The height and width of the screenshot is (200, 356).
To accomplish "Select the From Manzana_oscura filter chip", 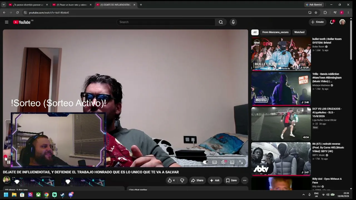I will click(x=275, y=32).
